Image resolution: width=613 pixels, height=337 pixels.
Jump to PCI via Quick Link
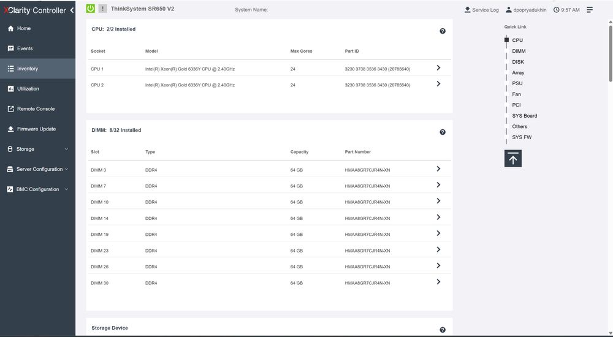tap(516, 105)
